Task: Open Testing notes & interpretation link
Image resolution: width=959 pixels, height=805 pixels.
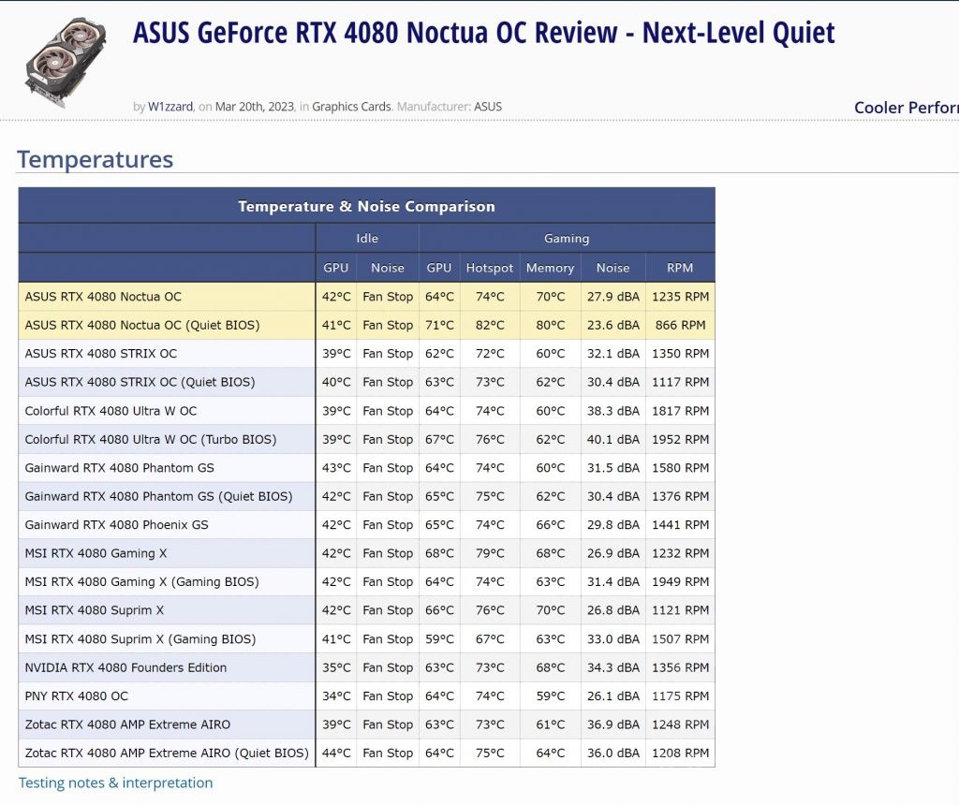Action: tap(116, 783)
